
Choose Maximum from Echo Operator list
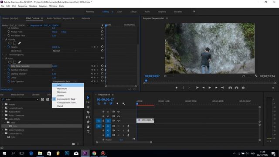point(68,89)
